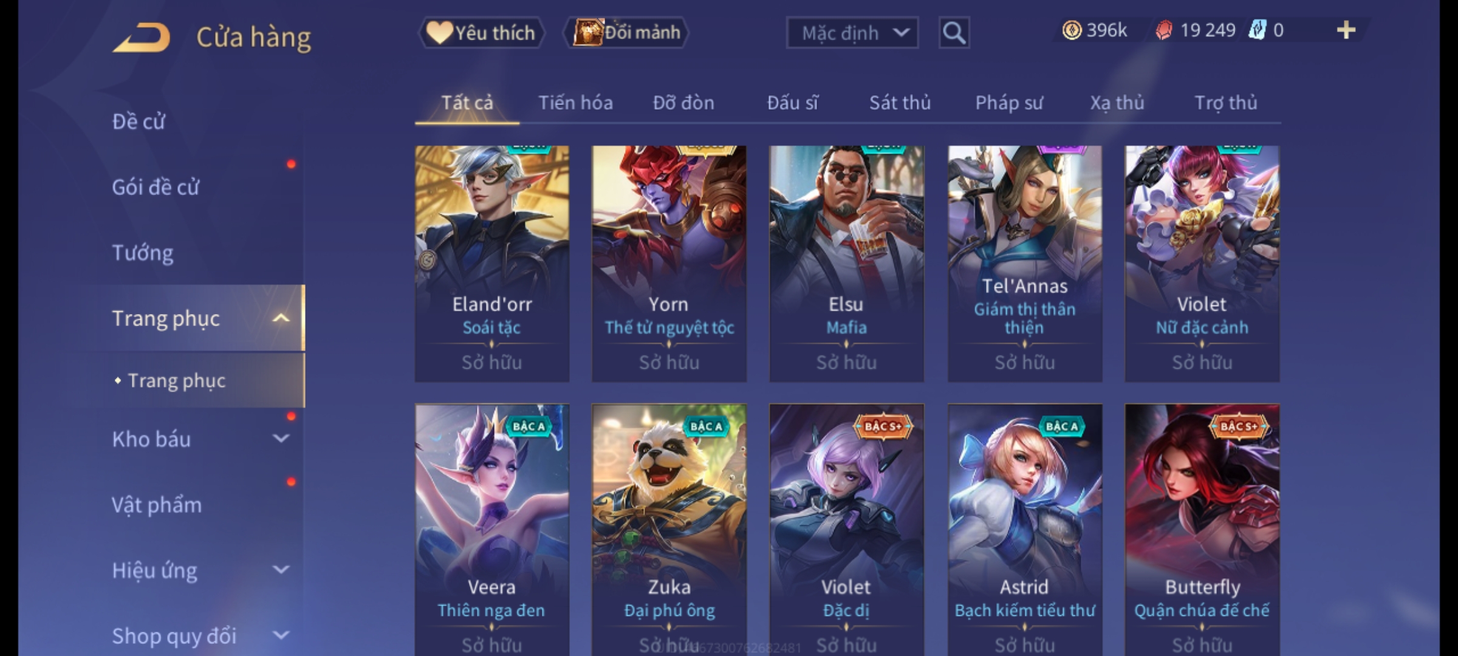
Task: Open the search magnifier icon
Action: click(954, 33)
